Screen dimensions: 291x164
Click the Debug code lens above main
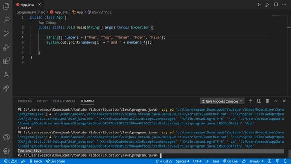click(51, 23)
